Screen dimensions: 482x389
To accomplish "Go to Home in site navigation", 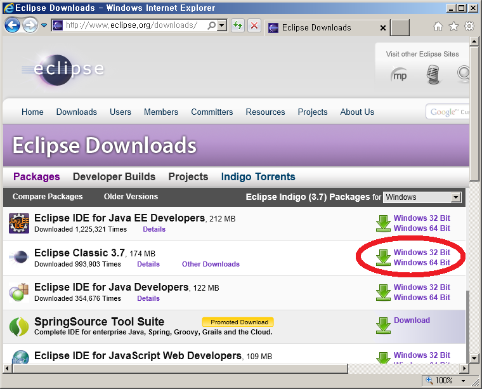I will [32, 112].
